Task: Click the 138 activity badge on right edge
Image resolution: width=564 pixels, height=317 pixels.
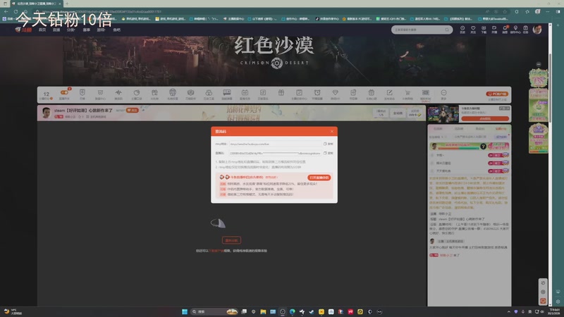Action: tap(538, 78)
